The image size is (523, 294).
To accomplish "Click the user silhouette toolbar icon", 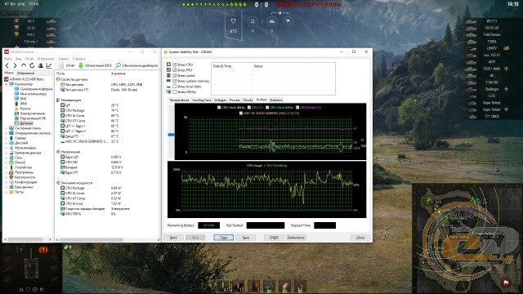I will pyautogui.click(x=41, y=65).
